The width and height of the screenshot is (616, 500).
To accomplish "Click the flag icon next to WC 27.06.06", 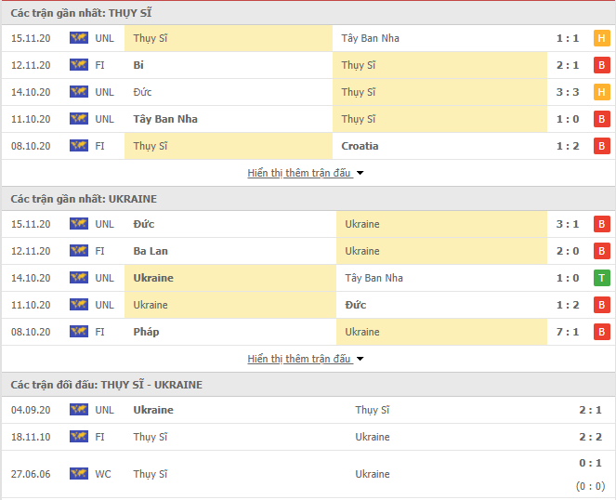I will coord(79,474).
